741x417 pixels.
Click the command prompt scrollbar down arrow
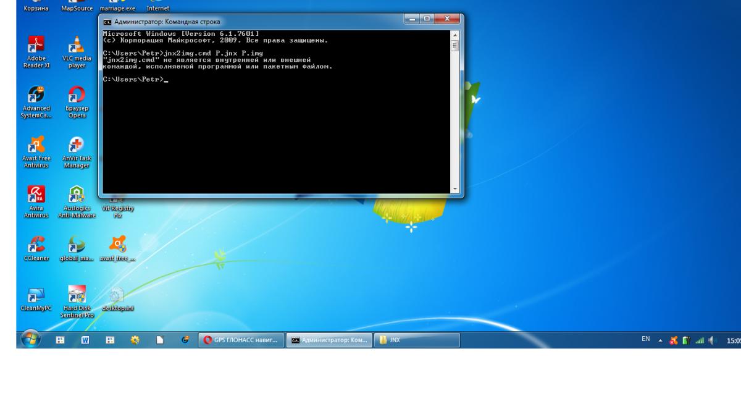(456, 190)
